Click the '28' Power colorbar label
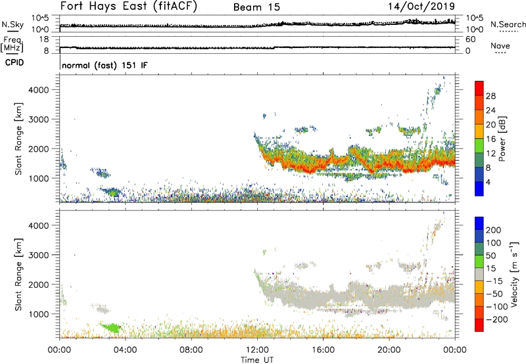The image size is (526, 364). (490, 96)
